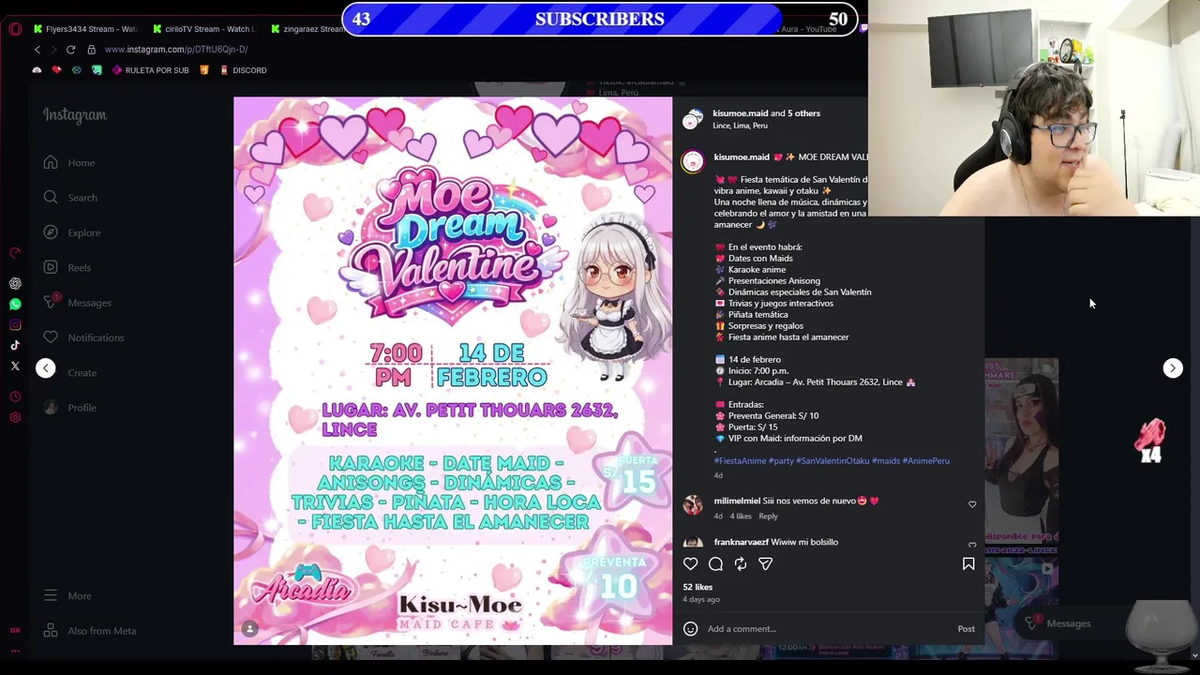Open WhatsApp in Opera sidebar
Viewport: 1200px width, 675px height.
(15, 304)
